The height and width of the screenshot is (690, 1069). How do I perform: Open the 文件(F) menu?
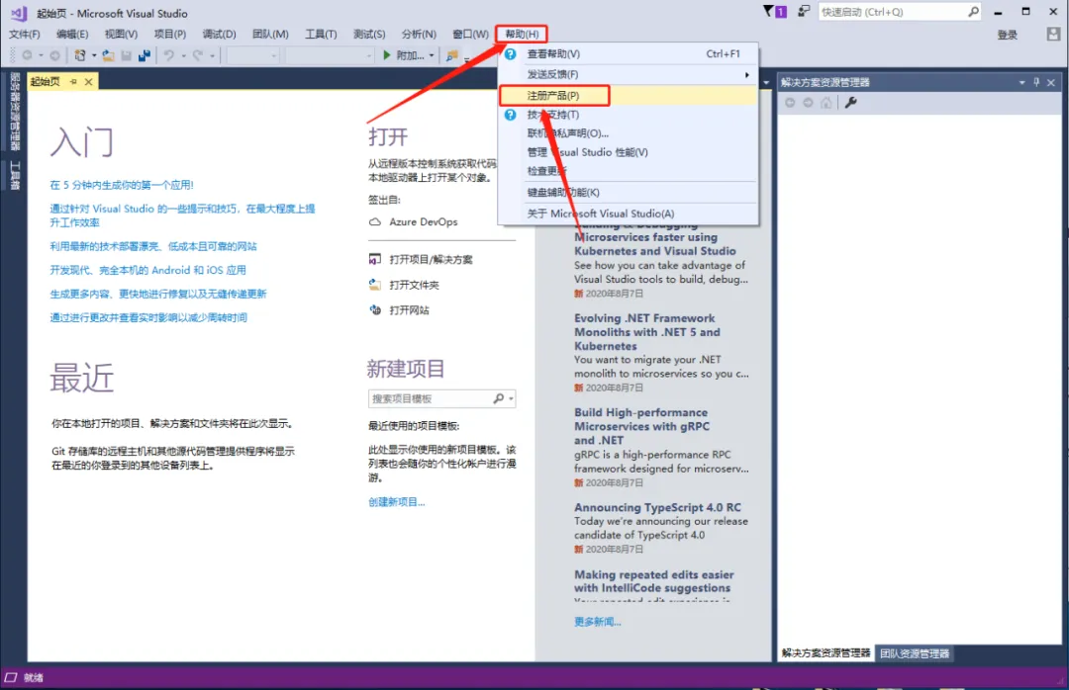coord(25,34)
